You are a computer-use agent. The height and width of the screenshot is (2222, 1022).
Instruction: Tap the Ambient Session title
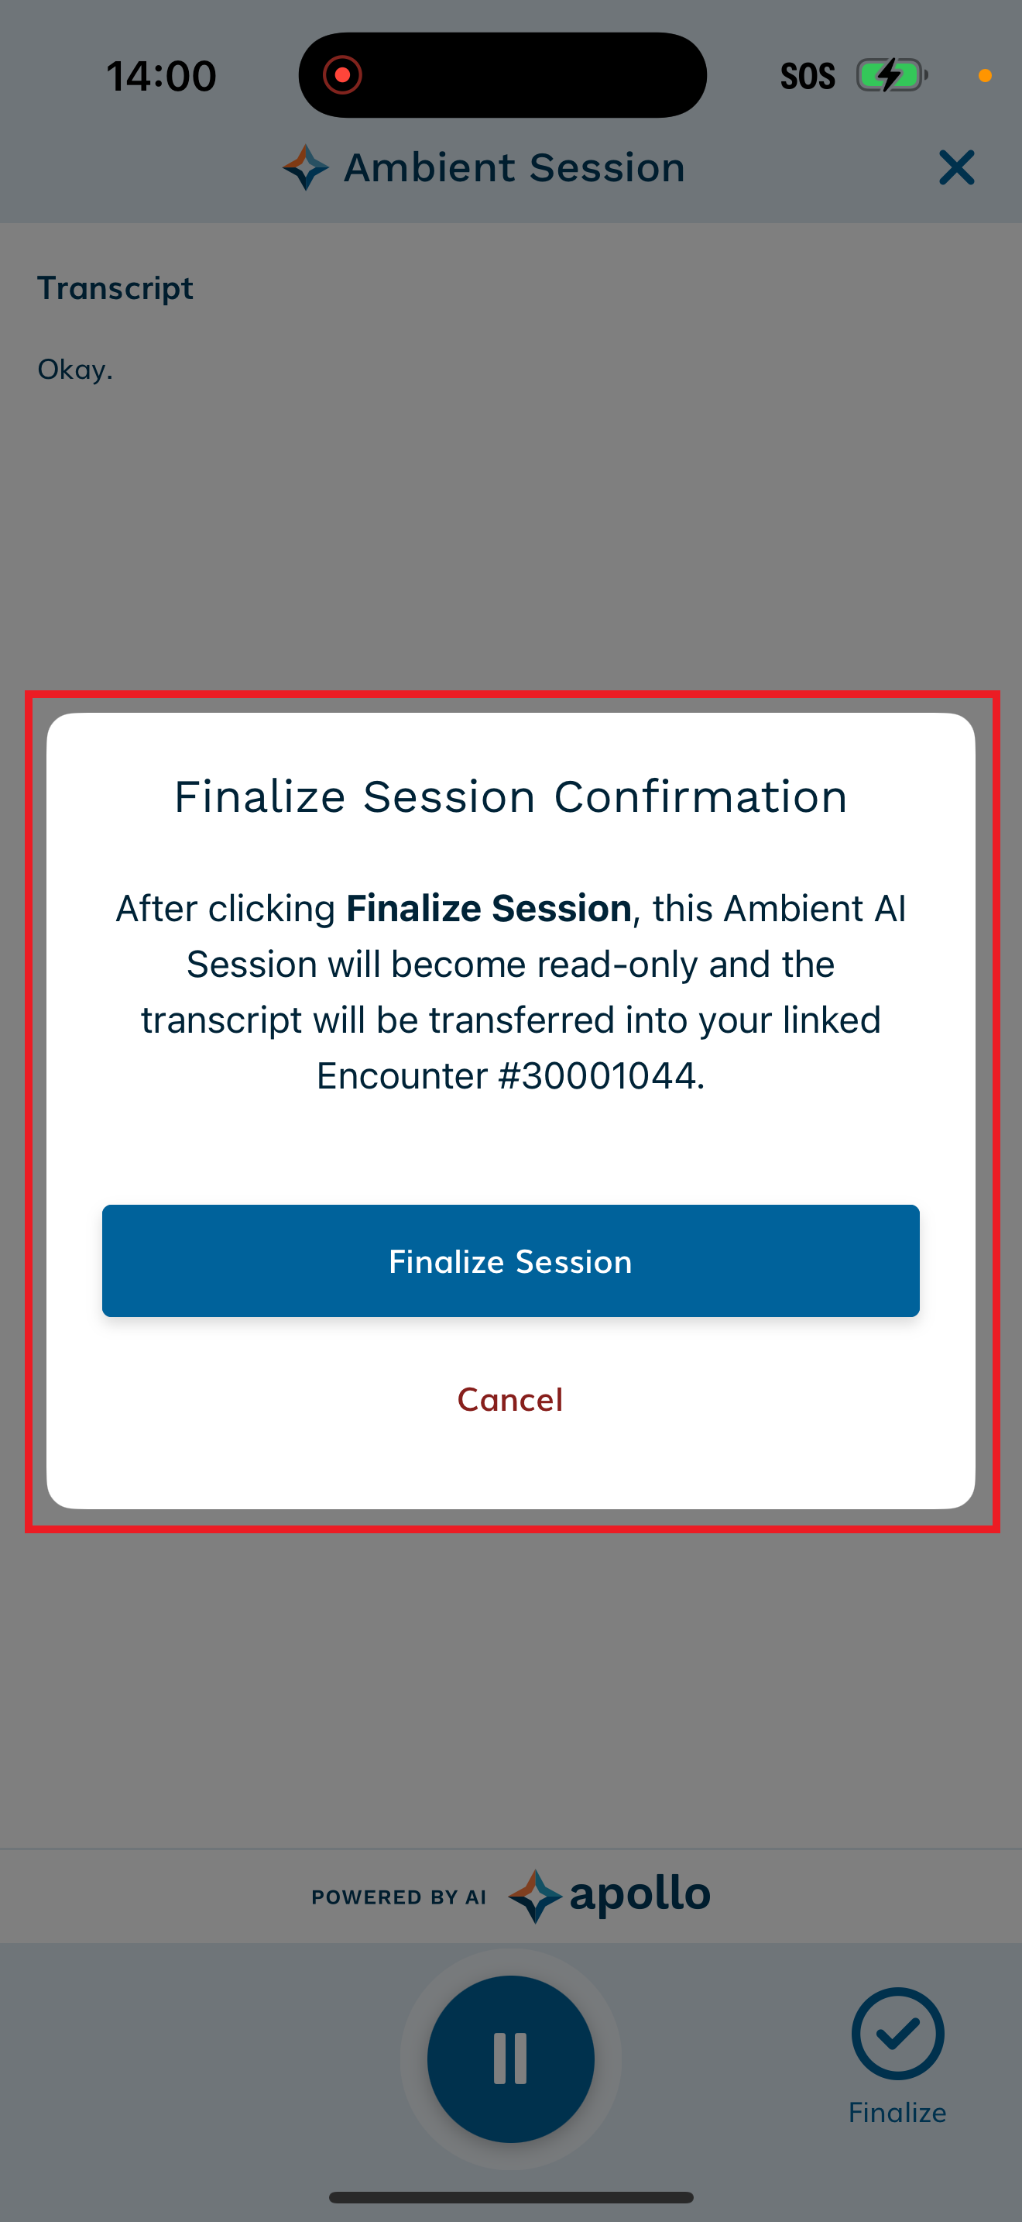coord(514,167)
